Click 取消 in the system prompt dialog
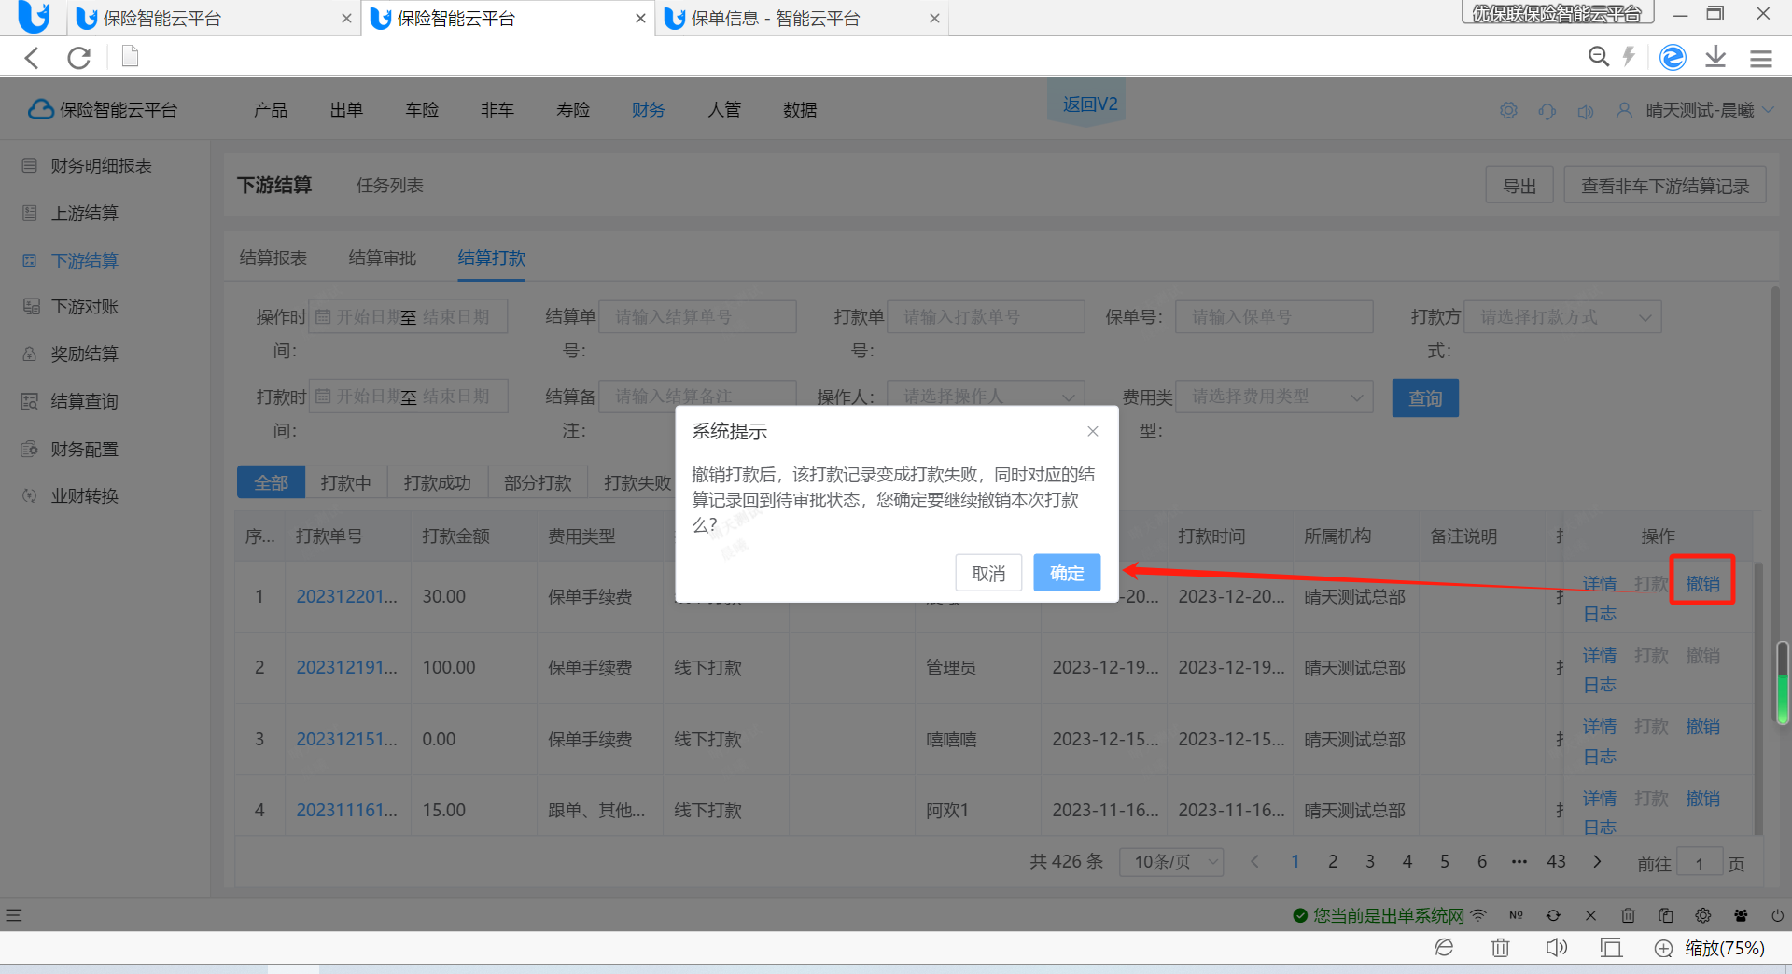This screenshot has width=1792, height=974. click(x=988, y=573)
